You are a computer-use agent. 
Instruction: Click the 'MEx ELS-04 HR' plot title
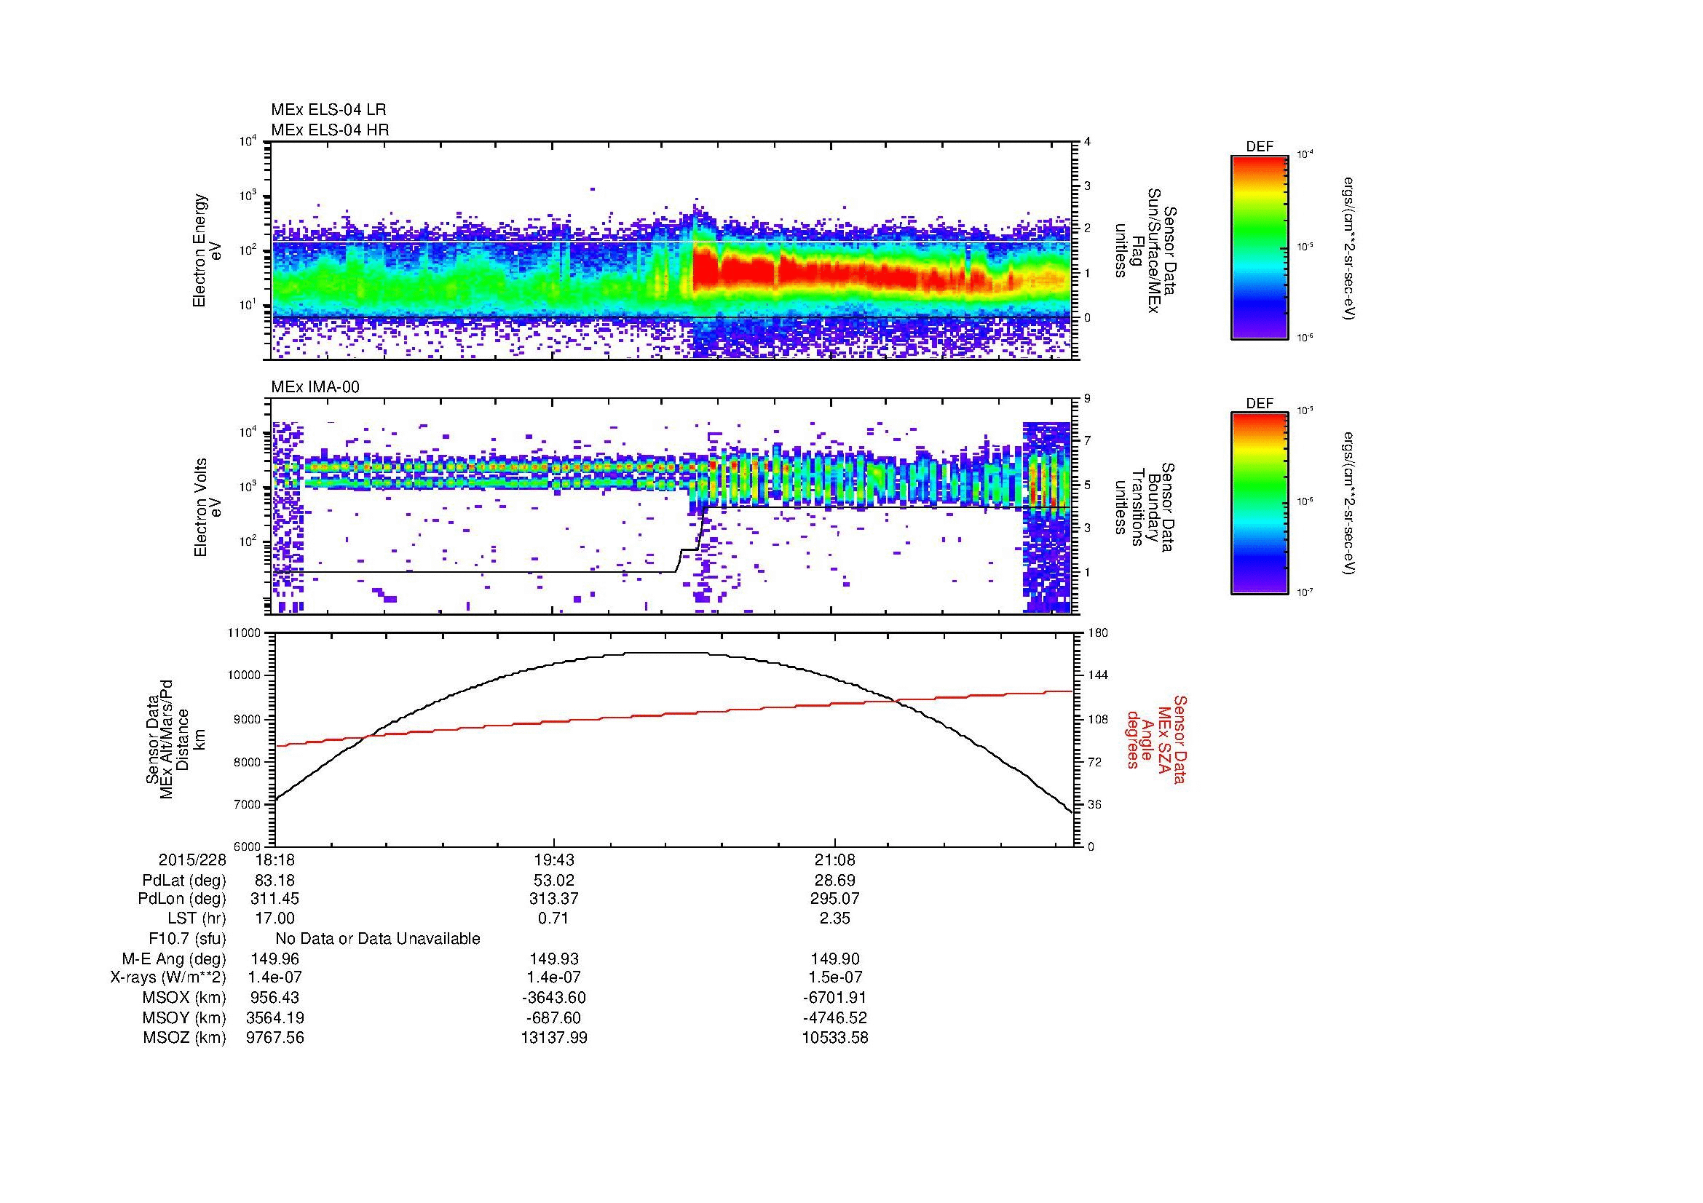pyautogui.click(x=330, y=130)
